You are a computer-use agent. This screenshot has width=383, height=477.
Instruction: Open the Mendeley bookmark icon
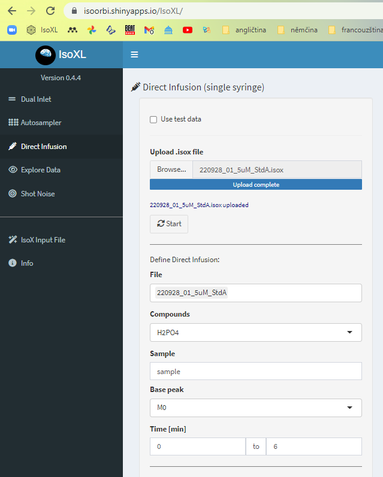73,30
